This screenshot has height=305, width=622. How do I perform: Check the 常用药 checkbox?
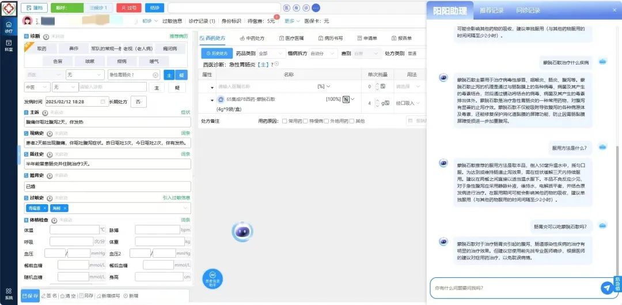click(285, 121)
